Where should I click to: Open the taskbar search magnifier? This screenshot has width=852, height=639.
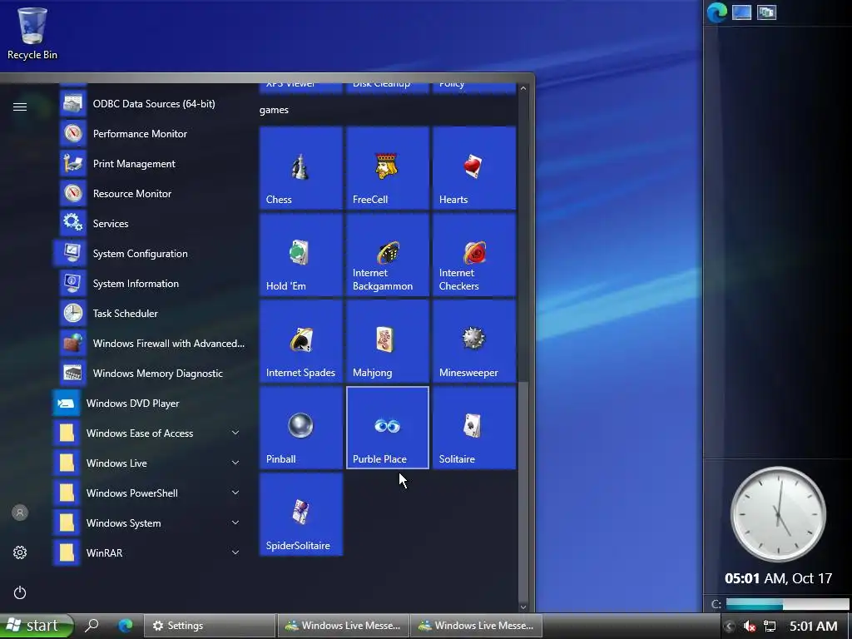click(x=92, y=626)
